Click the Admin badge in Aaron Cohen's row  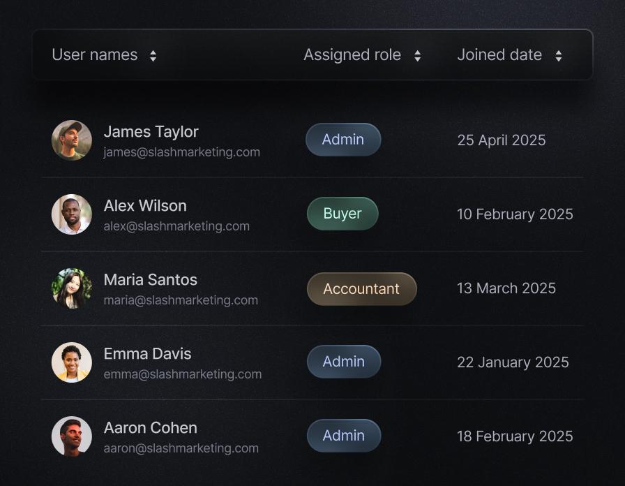(344, 436)
